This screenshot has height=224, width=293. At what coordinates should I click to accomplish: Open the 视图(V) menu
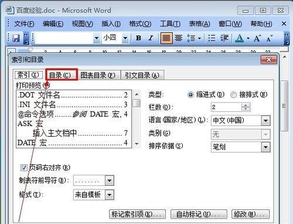82,24
